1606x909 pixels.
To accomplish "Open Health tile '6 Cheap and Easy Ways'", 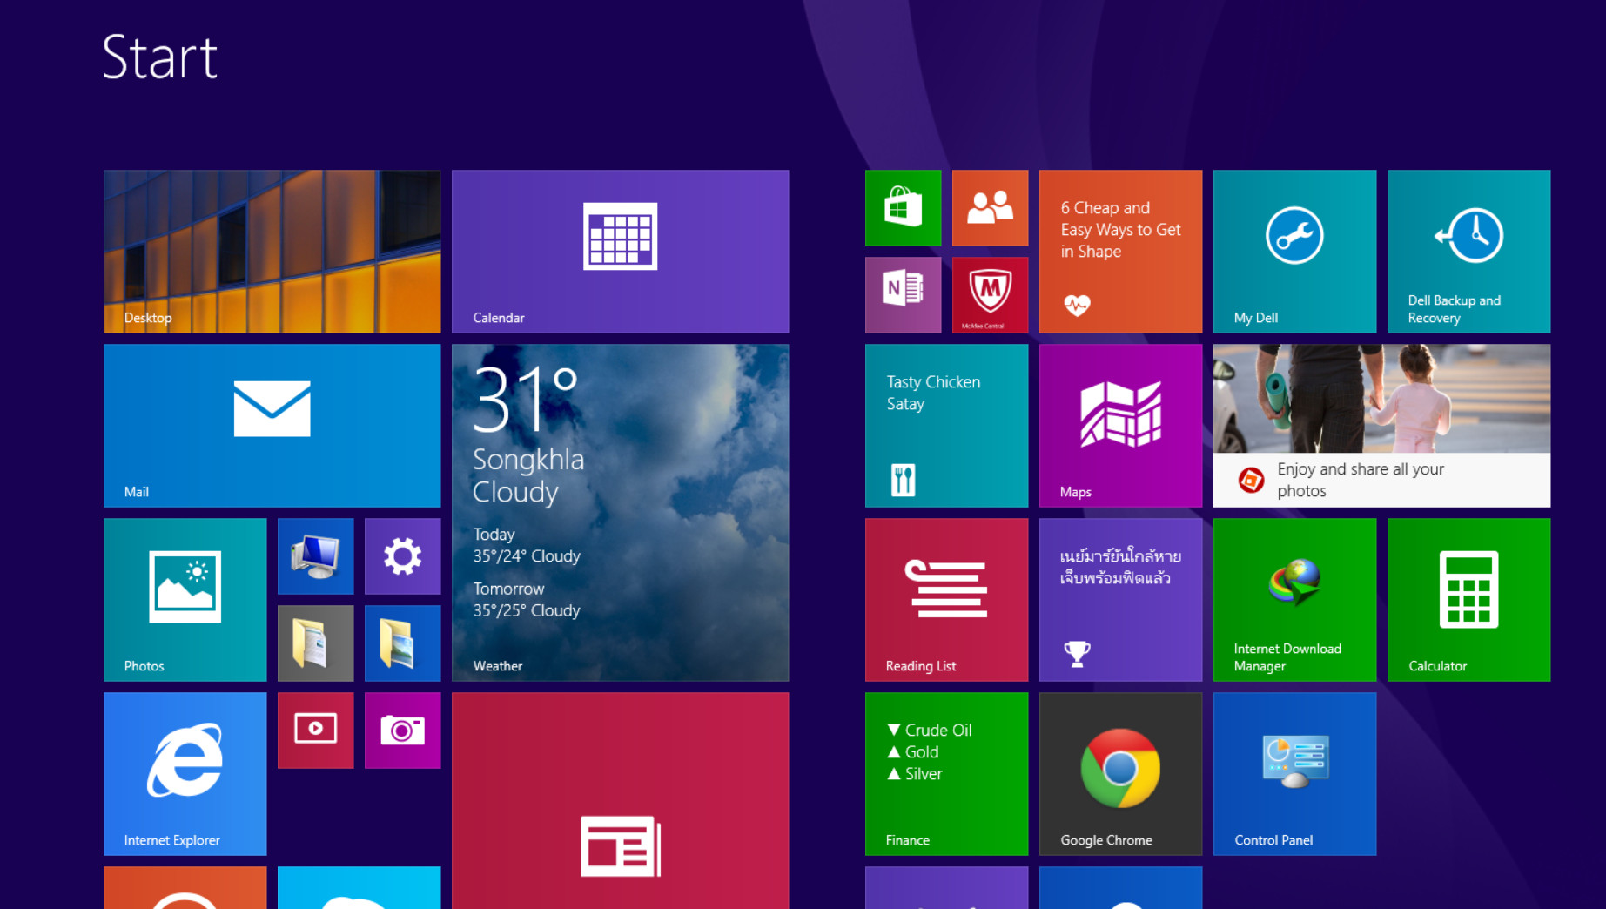I will (x=1120, y=251).
